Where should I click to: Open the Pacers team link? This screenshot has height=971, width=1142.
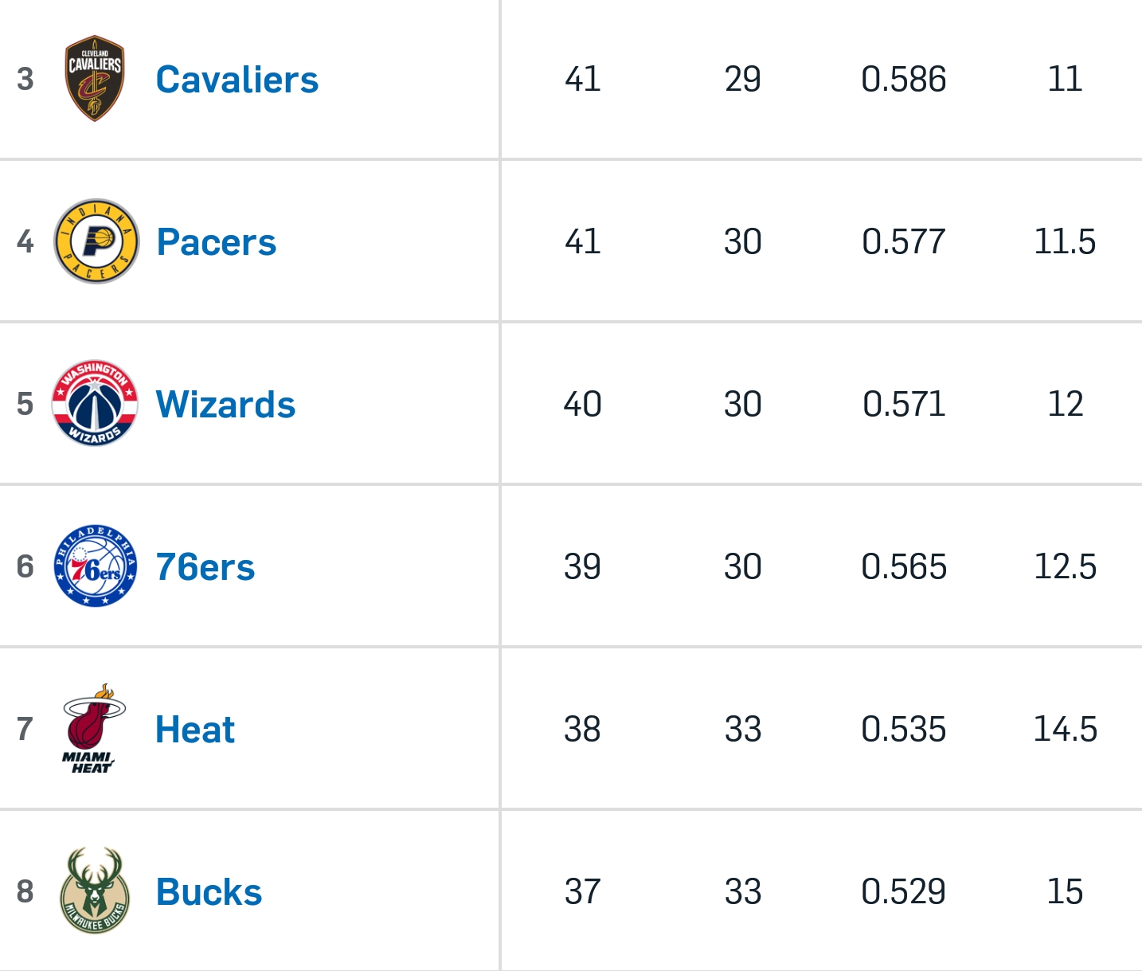coord(217,242)
